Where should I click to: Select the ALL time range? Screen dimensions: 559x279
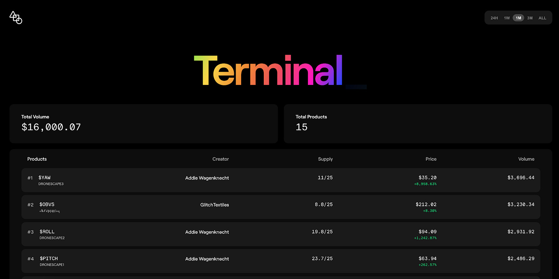[542, 18]
